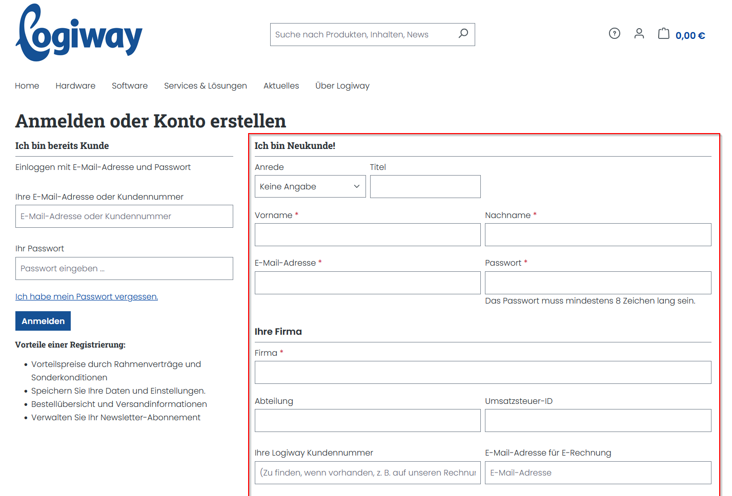Focus the Umsatzsteuer-ID field
Screen dimensions: 732x496
point(598,421)
